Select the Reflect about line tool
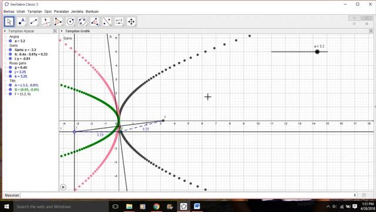 (107, 22)
